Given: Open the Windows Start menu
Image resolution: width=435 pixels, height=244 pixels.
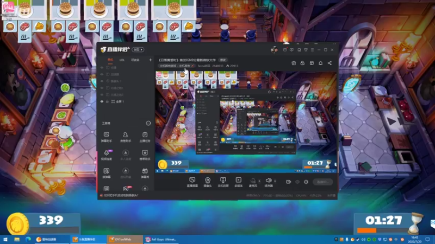Looking at the screenshot, I should (5, 239).
